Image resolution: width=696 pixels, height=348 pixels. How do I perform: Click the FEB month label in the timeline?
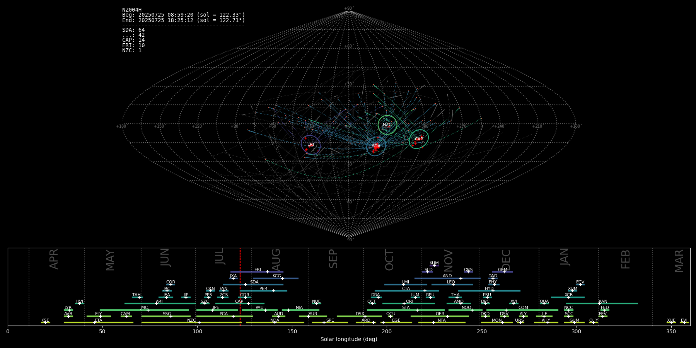[x=626, y=259]
